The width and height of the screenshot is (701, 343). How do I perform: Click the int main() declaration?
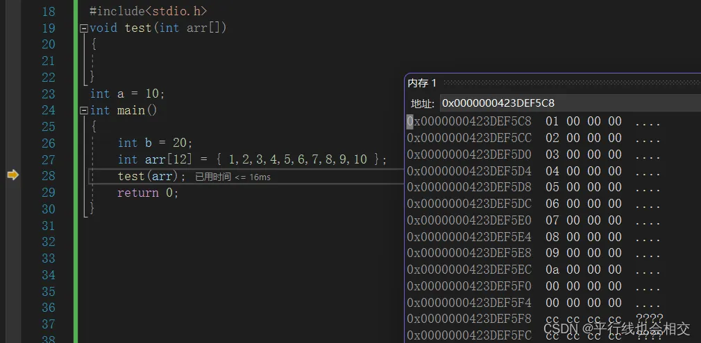(x=124, y=110)
